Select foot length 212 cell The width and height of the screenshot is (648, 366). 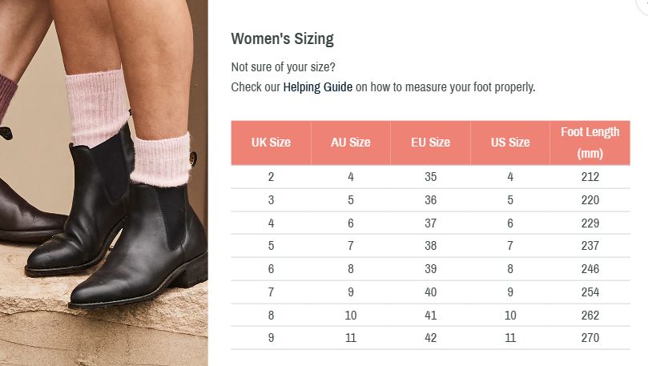click(590, 177)
